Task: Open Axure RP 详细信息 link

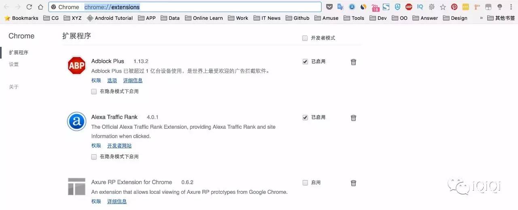Action: point(117,202)
